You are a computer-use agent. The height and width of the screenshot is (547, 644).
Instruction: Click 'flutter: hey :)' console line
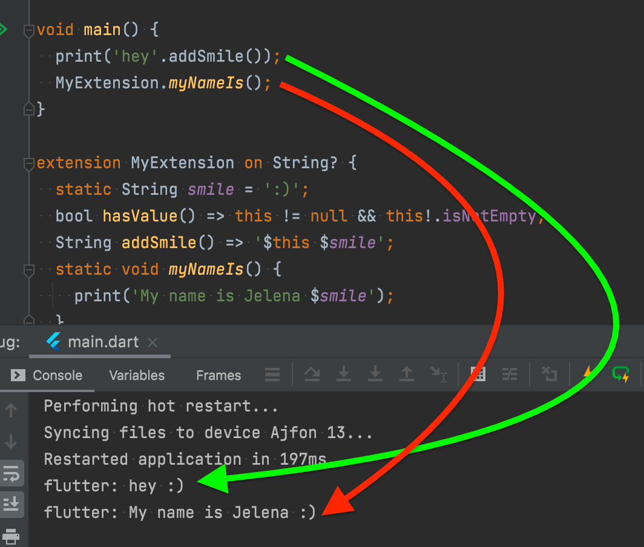114,486
